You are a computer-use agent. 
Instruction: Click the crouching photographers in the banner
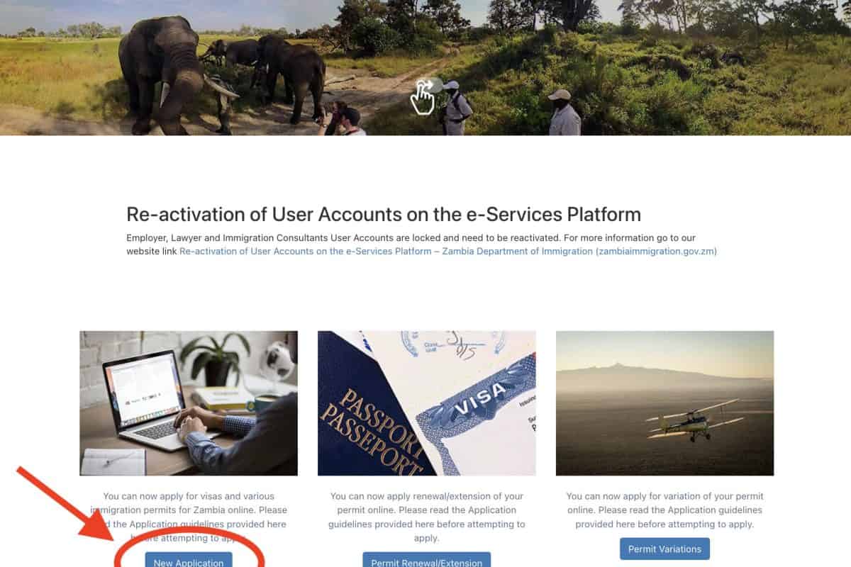click(343, 119)
